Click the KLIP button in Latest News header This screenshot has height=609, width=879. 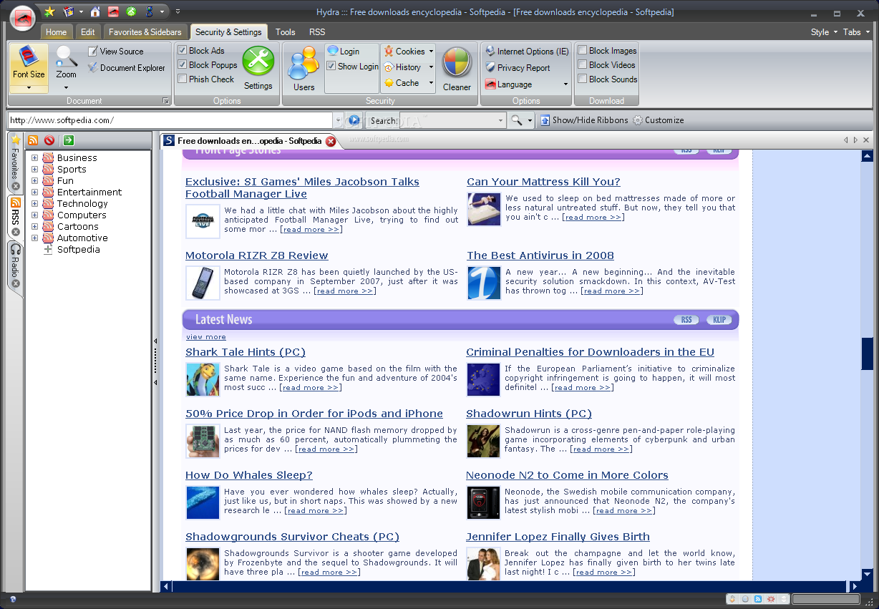[719, 320]
